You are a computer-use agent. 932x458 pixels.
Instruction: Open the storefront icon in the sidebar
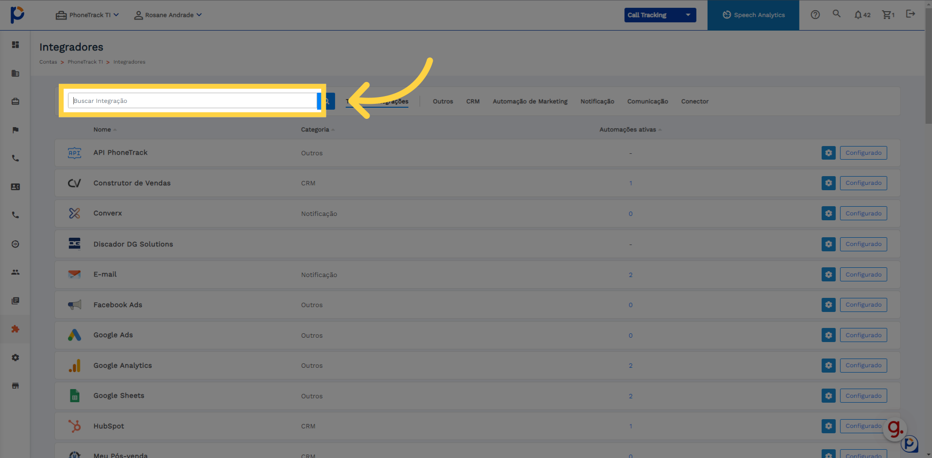pyautogui.click(x=16, y=386)
